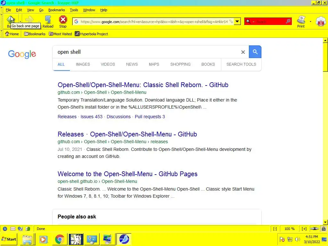Click Home in the bookmarks toolbar
Viewport: 328px width, 246px height.
tap(12, 34)
